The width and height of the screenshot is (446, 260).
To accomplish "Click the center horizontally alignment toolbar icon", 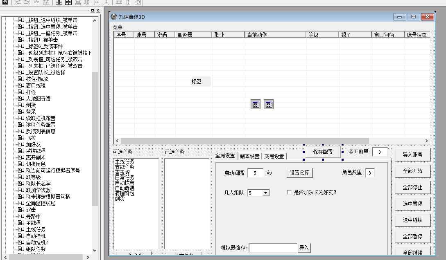I will 59,2.
